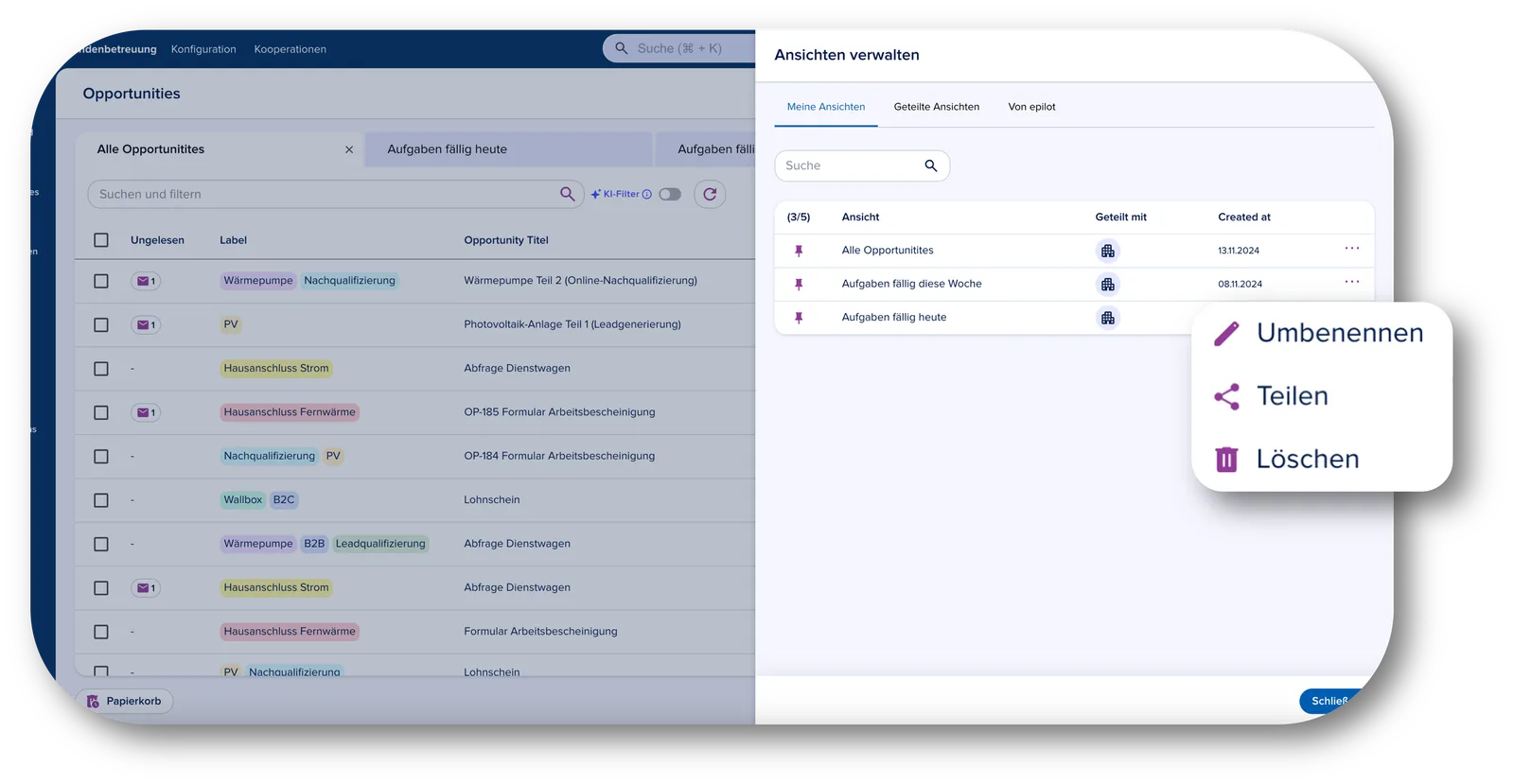Viewport: 1514px width, 784px height.
Task: Unpin the Aufgaben fällig diese Woche view
Action: pyautogui.click(x=799, y=284)
